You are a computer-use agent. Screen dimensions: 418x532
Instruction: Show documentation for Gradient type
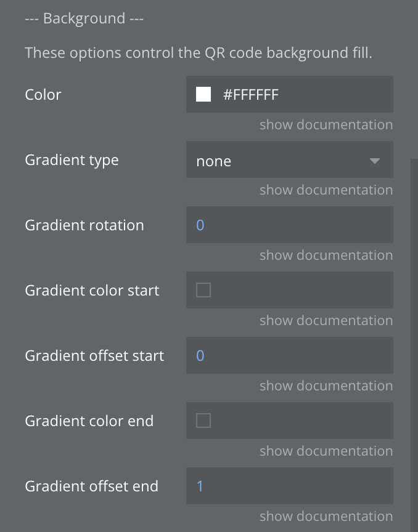[x=326, y=190]
